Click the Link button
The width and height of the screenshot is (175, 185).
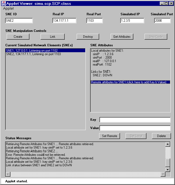(53, 37)
